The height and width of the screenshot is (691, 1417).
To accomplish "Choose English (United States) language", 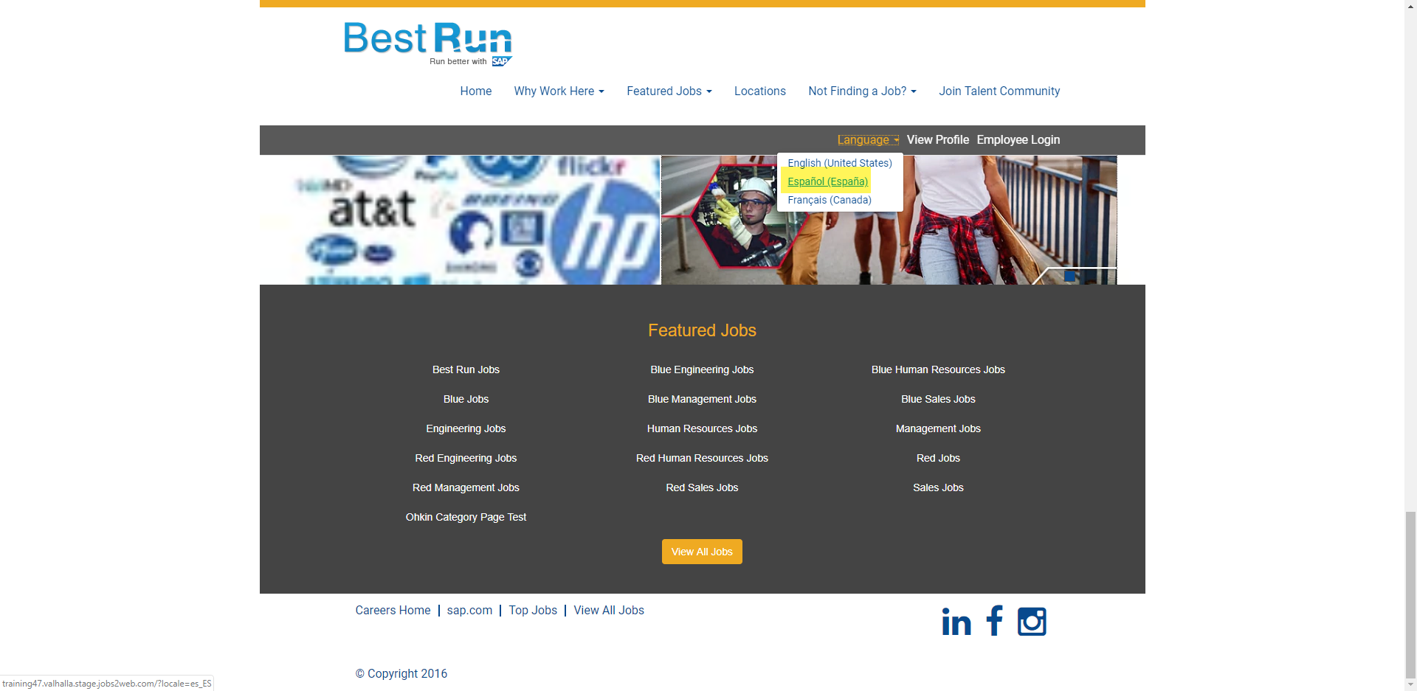I will click(840, 163).
